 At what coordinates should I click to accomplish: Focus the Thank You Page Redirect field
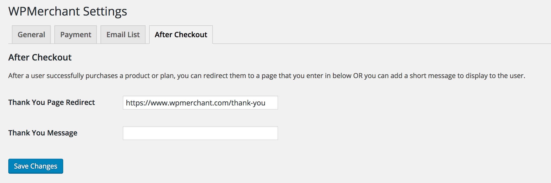200,103
